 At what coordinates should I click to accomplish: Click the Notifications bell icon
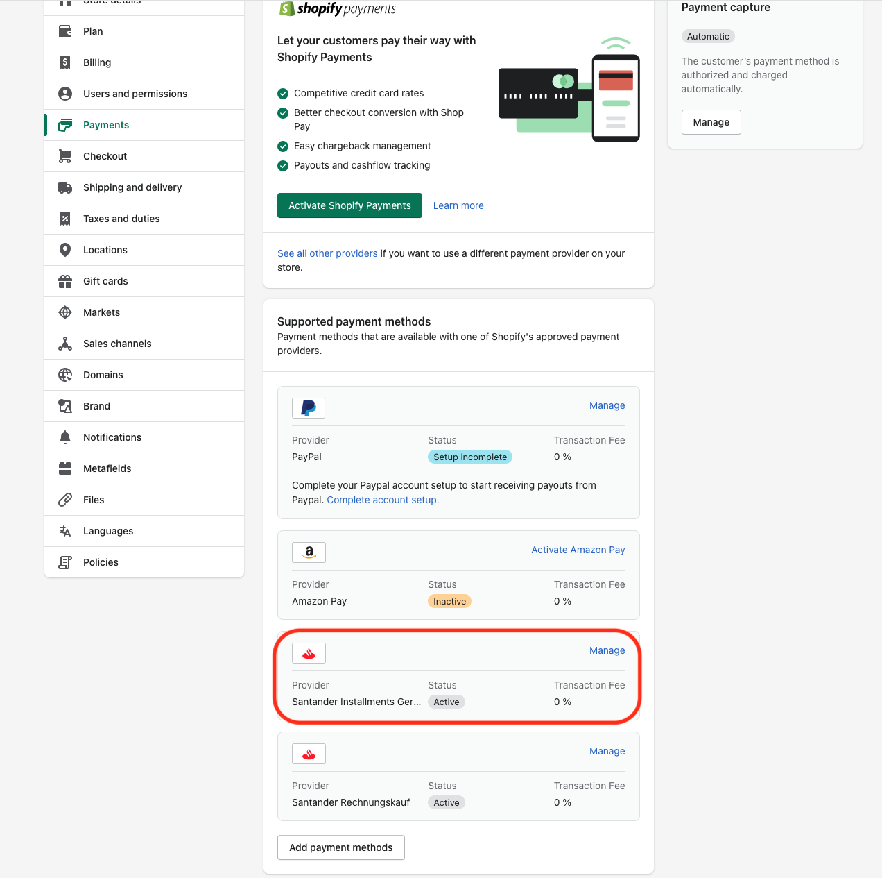65,437
